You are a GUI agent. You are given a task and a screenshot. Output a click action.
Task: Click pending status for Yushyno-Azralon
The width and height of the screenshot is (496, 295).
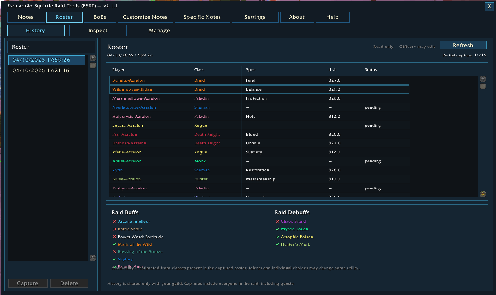[x=373, y=188]
